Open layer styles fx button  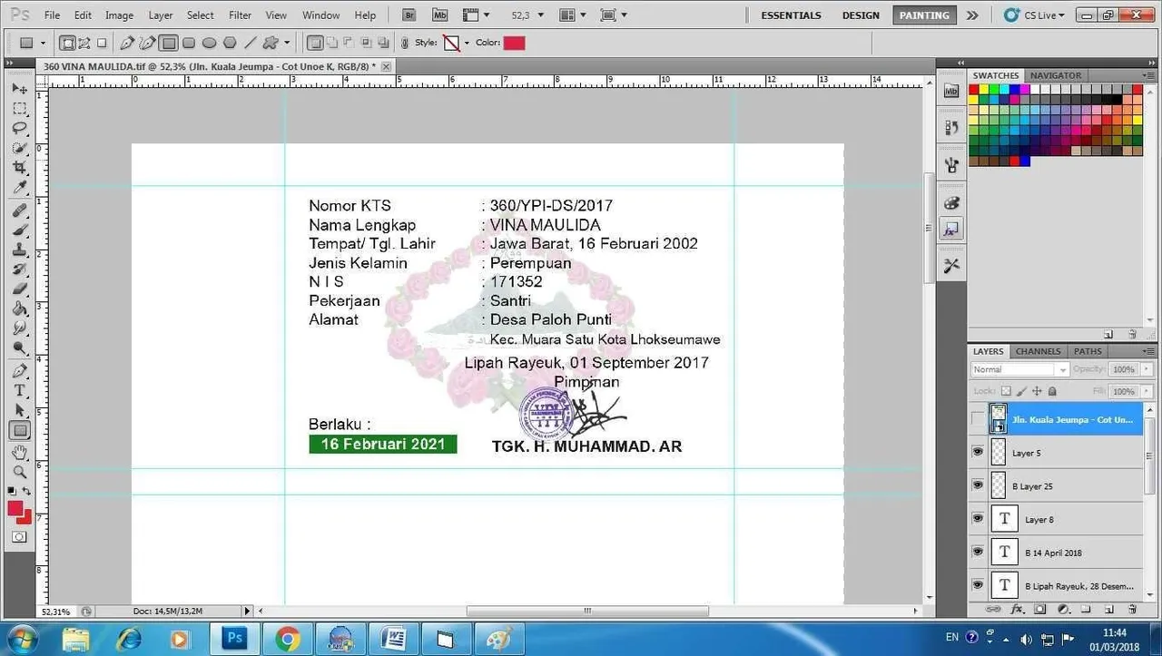click(1018, 609)
